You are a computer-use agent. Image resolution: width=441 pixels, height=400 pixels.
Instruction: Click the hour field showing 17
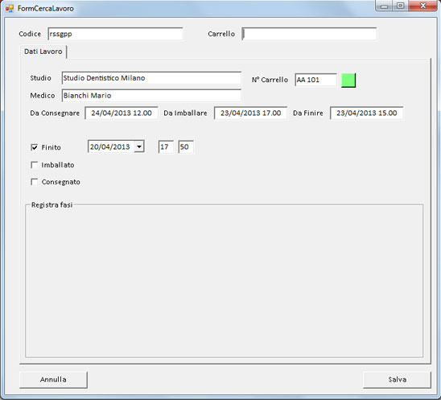(166, 146)
